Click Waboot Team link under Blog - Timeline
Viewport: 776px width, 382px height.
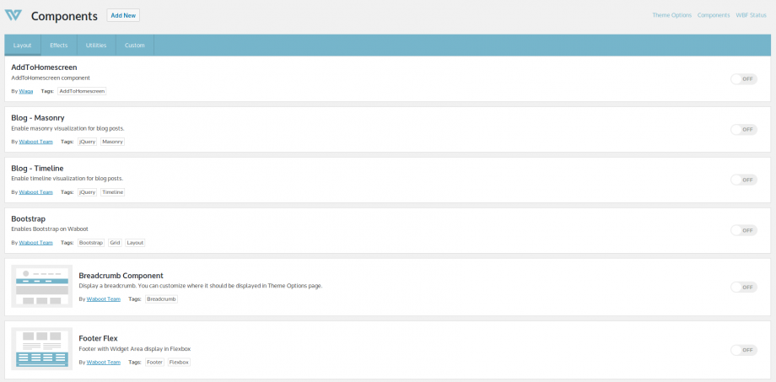[x=36, y=192]
